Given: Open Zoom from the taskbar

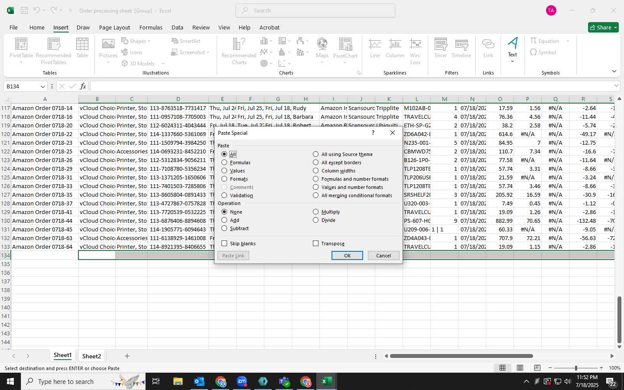Looking at the screenshot, I should click(241, 381).
